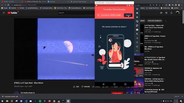Open 'Lo-fi Type Beat - I Need a Girl' video
Image resolution: width=184 pixels, height=103 pixels.
point(154,27)
